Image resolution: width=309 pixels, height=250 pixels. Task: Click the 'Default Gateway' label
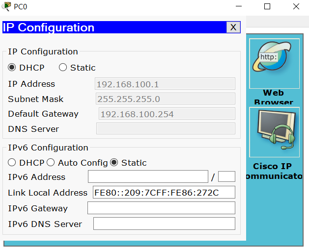pos(43,114)
